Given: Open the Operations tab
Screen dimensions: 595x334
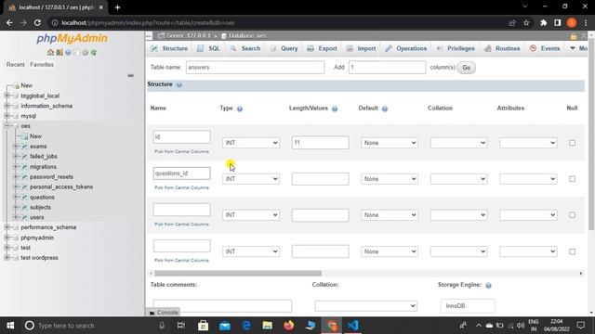Looking at the screenshot, I should tap(406, 48).
